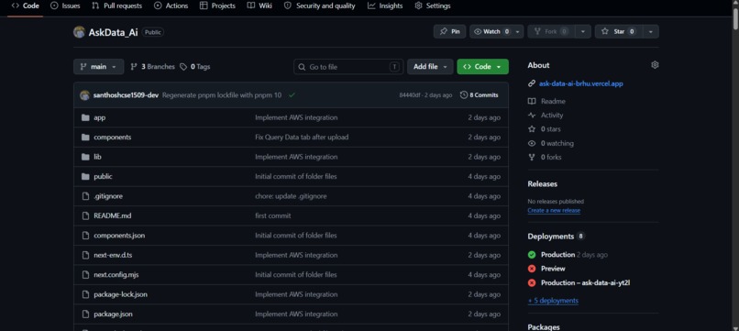Open the failed Preview deployment

click(553, 269)
